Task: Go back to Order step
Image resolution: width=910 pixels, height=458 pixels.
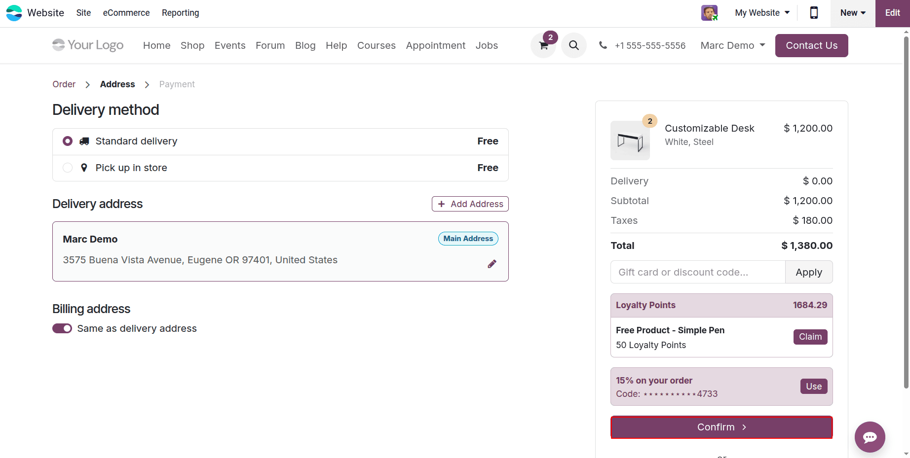Action: pyautogui.click(x=64, y=84)
